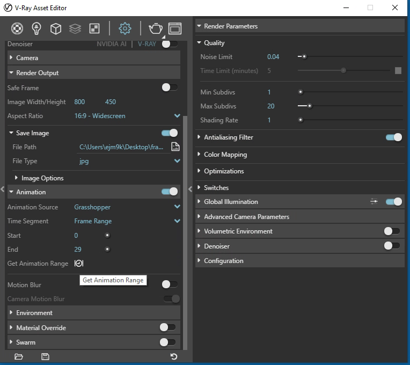The width and height of the screenshot is (410, 365).
Task: Open the Lights category bulb icon
Action: (36, 28)
